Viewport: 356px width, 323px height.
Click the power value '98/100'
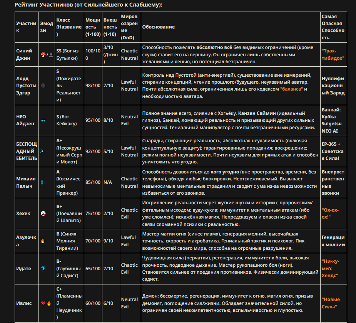(x=93, y=86)
